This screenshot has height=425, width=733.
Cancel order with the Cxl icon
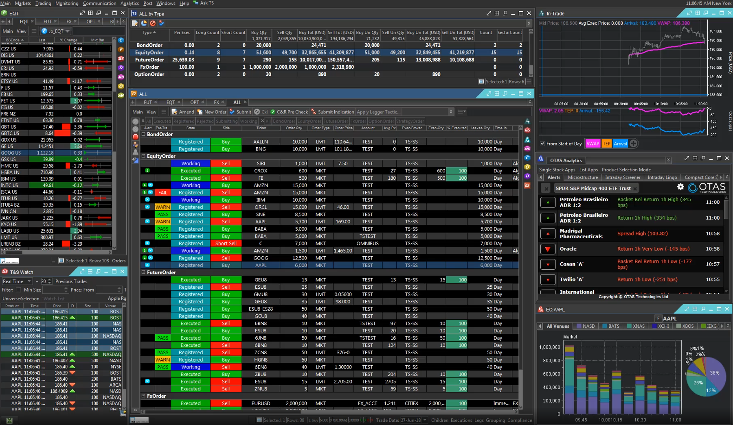(x=257, y=112)
